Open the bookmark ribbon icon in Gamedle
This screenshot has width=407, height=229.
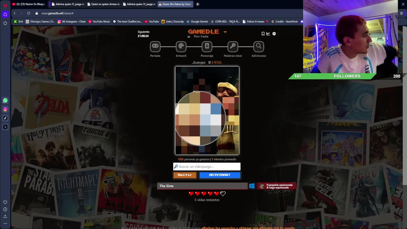[263, 34]
